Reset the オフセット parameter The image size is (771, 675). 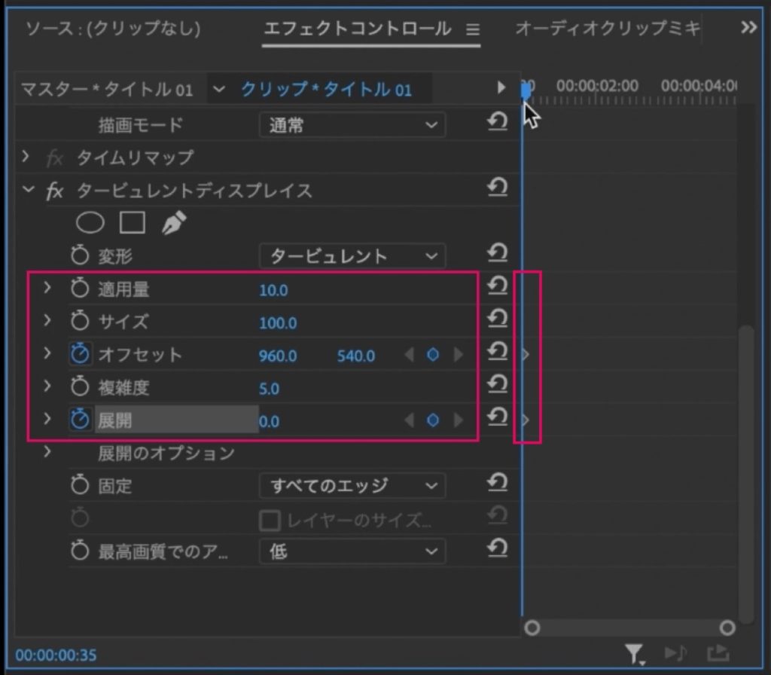tap(497, 351)
